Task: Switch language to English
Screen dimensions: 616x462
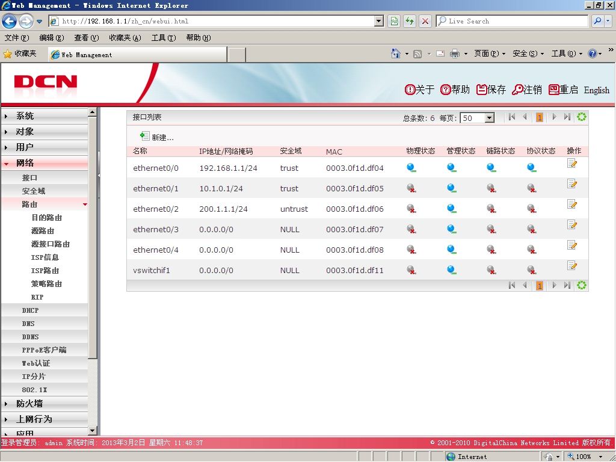Action: pos(596,90)
